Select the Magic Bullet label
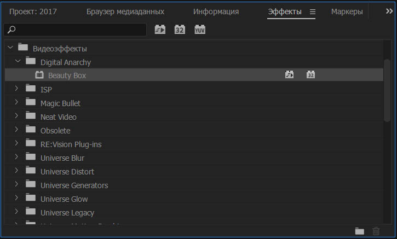Image resolution: width=397 pixels, height=239 pixels. point(61,103)
